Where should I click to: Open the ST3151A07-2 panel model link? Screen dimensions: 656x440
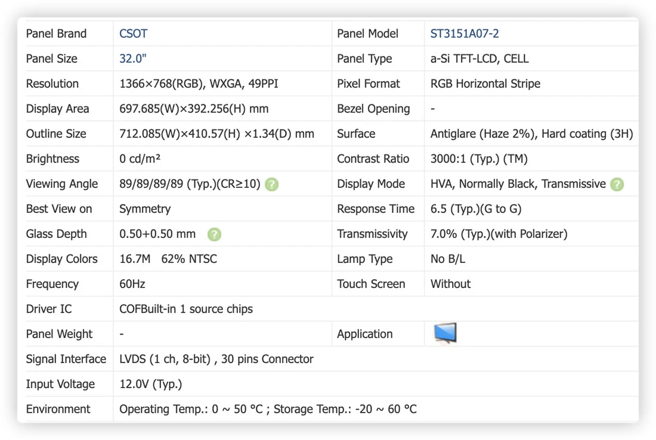(x=465, y=33)
